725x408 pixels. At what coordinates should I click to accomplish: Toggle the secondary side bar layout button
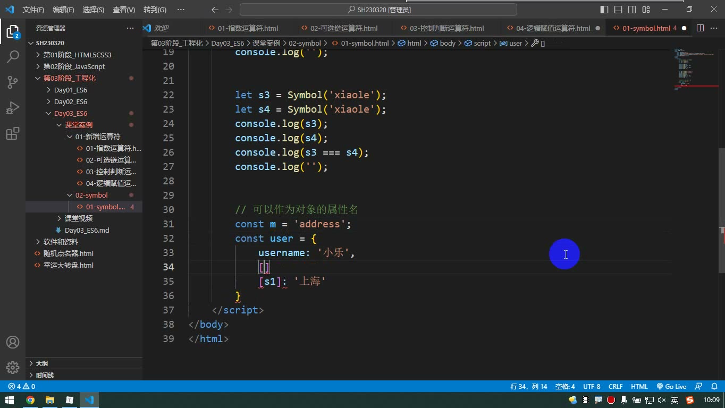pos(632,10)
